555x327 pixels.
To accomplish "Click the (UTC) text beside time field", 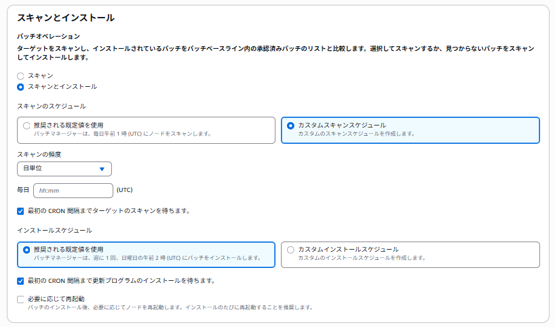I will (125, 191).
